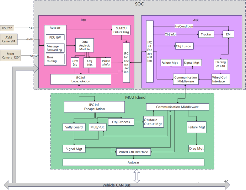Select Signal Mgt block in A核
Viewport: 246px width, 190px height.
point(193,63)
